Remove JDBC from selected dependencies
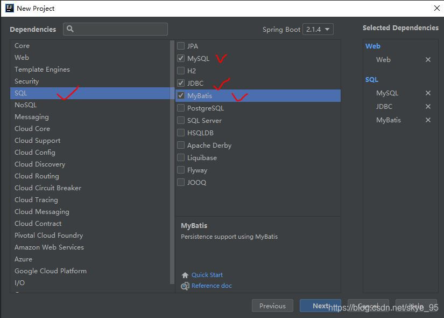The width and height of the screenshot is (444, 318). tap(428, 106)
